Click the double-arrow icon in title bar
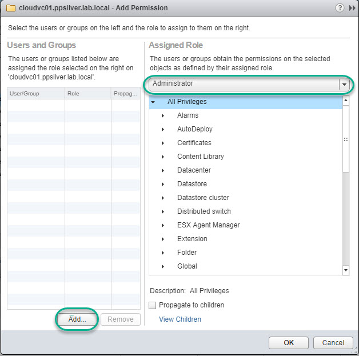The image size is (359, 356). [352, 8]
